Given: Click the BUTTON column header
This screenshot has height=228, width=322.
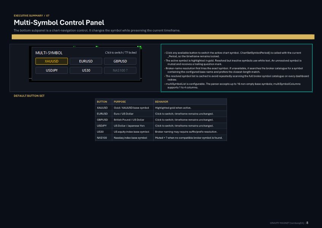Looking at the screenshot, I should 102,102.
